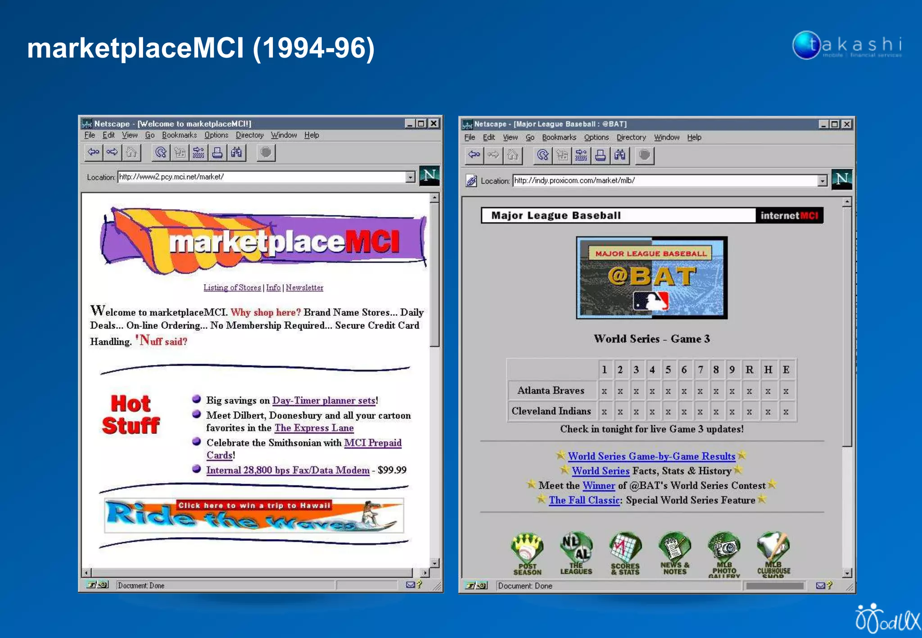Click Reload icon in marketplaceMCI Netscape window
The width and height of the screenshot is (922, 638).
pyautogui.click(x=161, y=153)
